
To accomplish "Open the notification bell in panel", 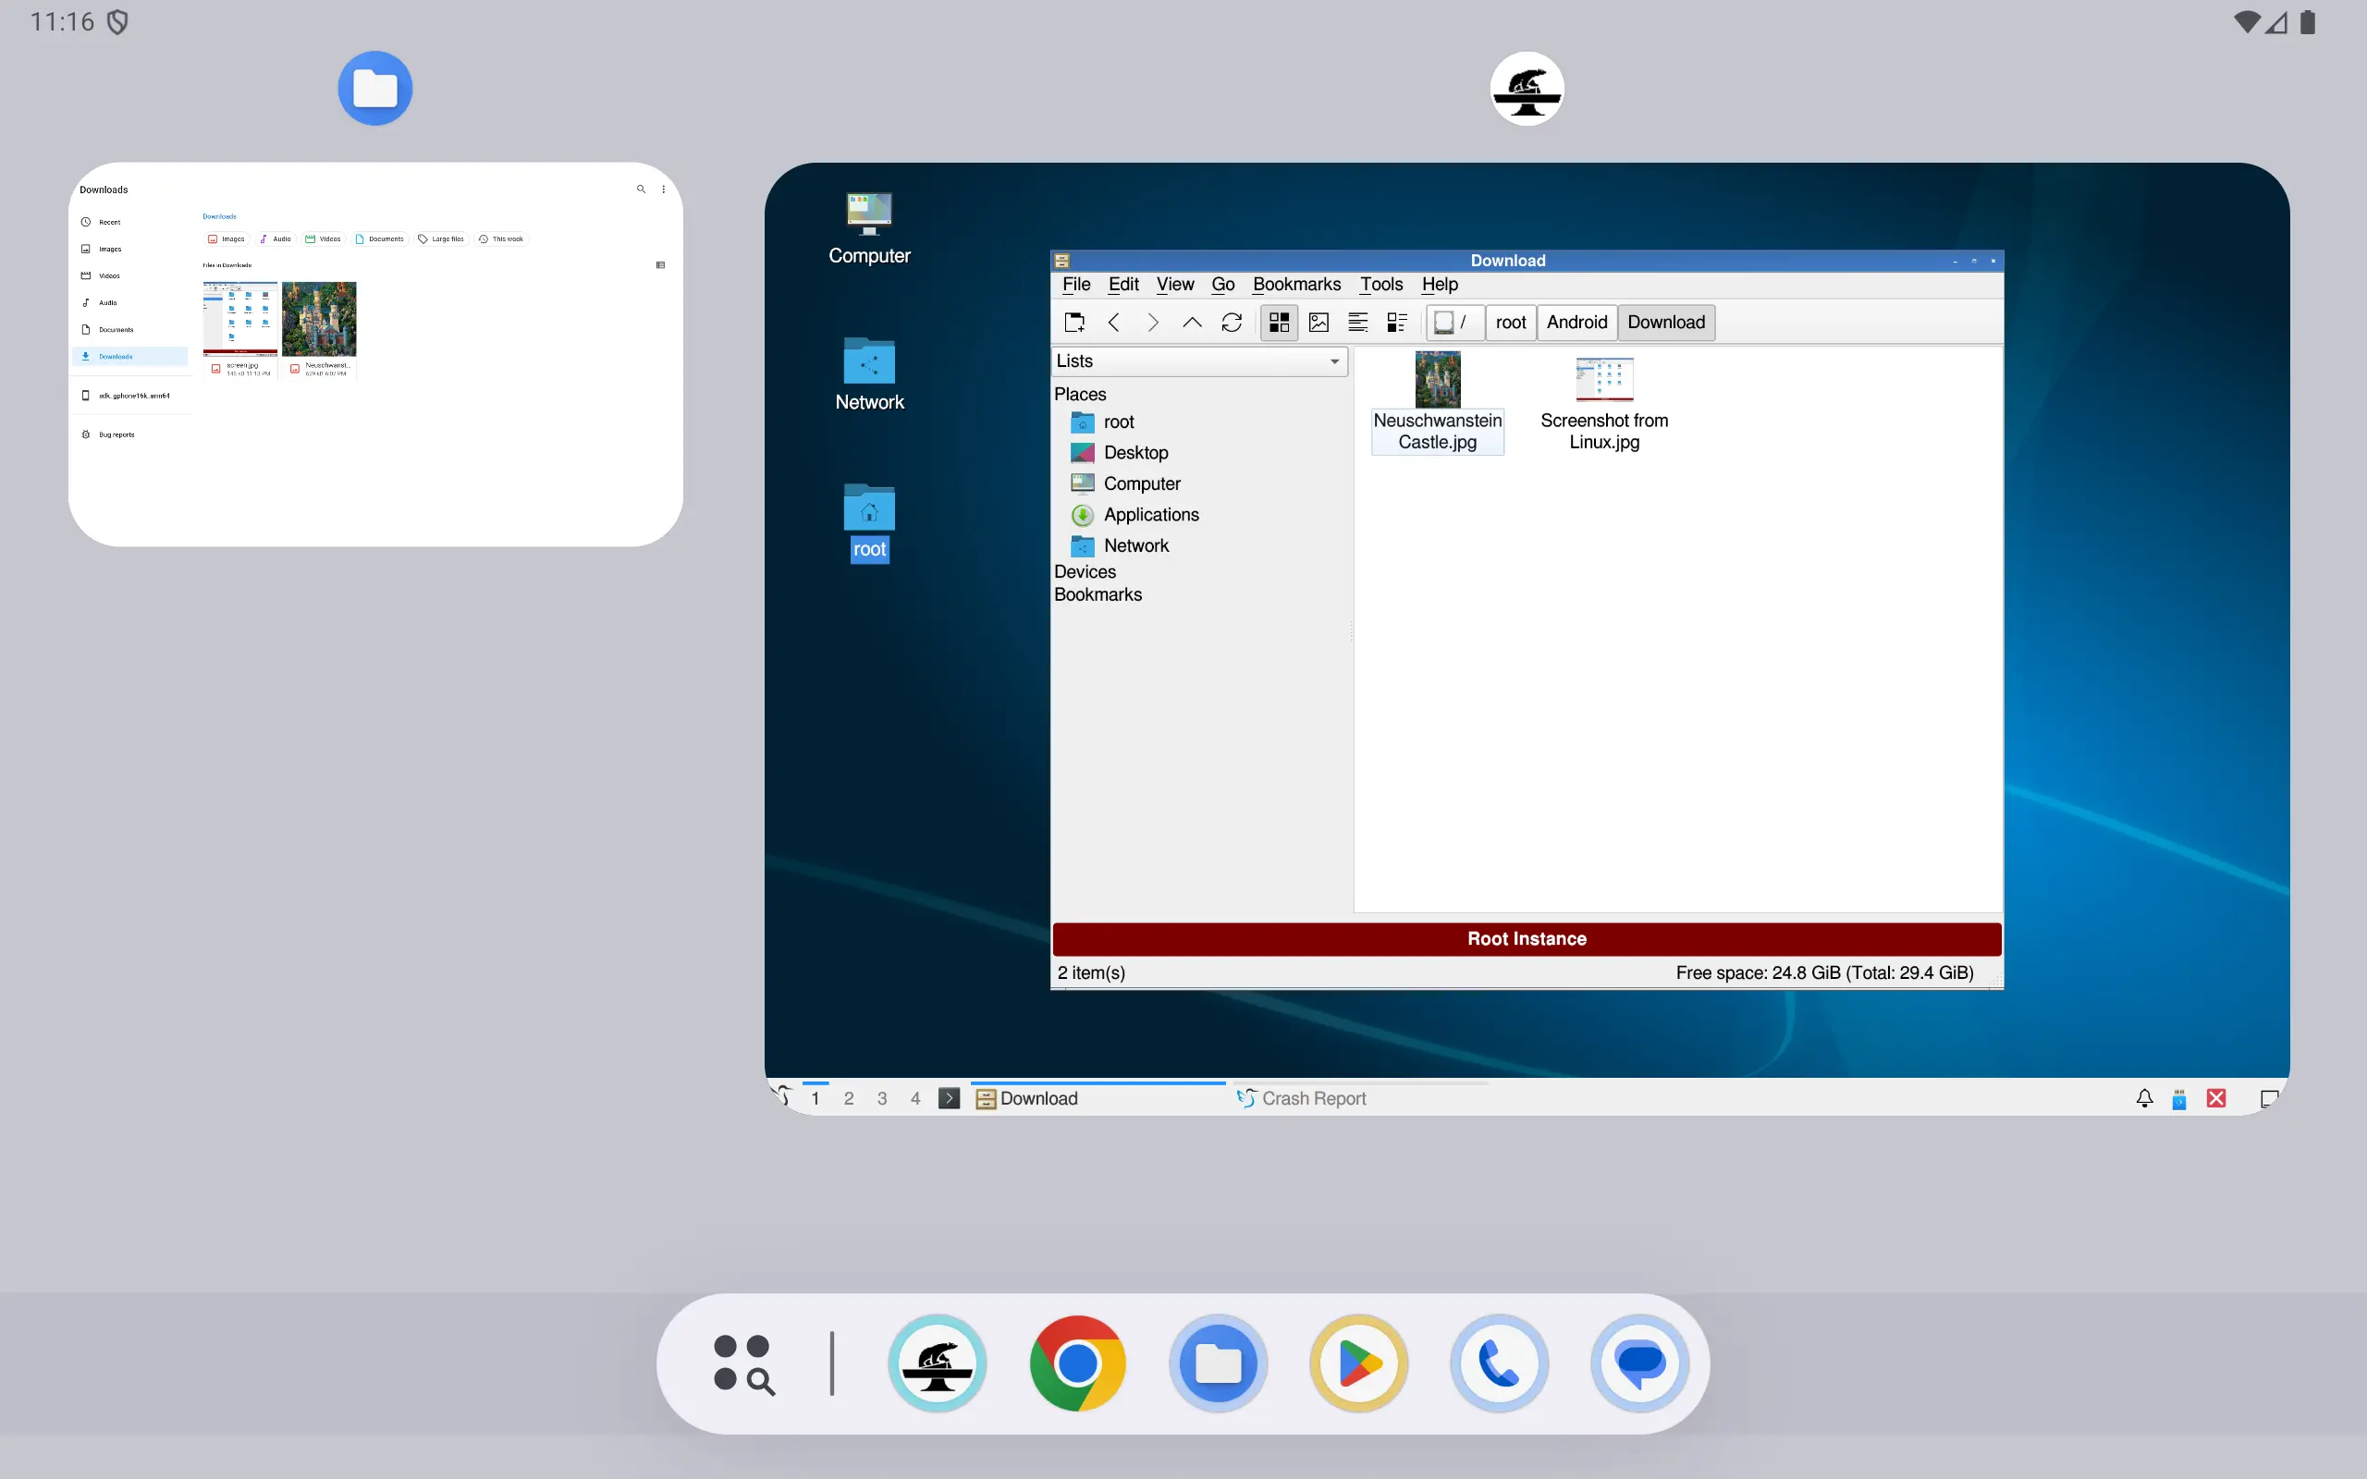I will (2144, 1098).
